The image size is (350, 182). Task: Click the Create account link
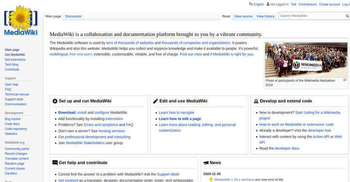(330, 4)
